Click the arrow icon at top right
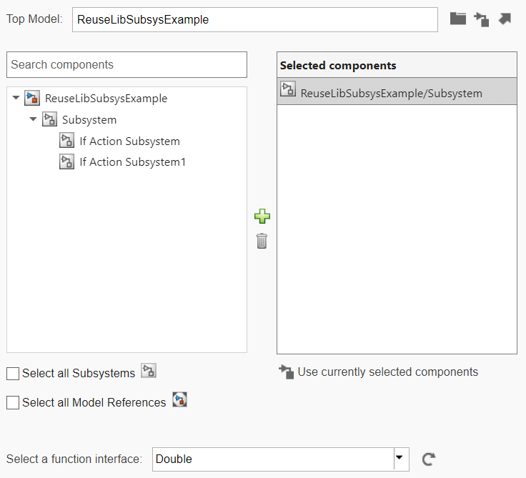Image resolution: width=526 pixels, height=478 pixels. [x=505, y=19]
